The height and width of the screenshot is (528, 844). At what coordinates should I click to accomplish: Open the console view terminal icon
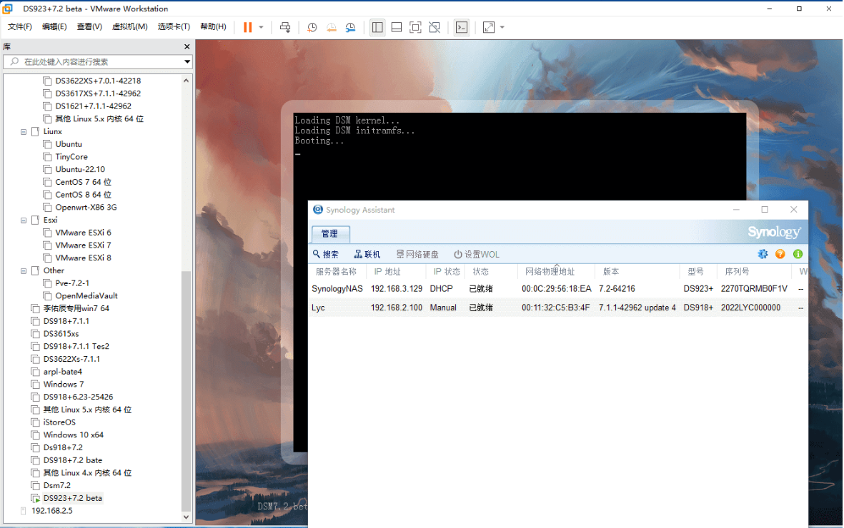[x=462, y=27]
